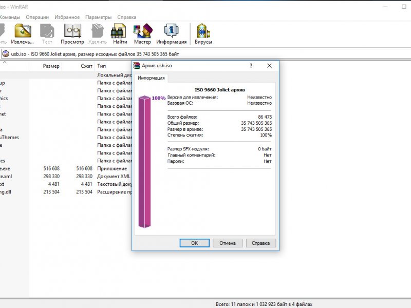Click the Отмена button

point(228,243)
